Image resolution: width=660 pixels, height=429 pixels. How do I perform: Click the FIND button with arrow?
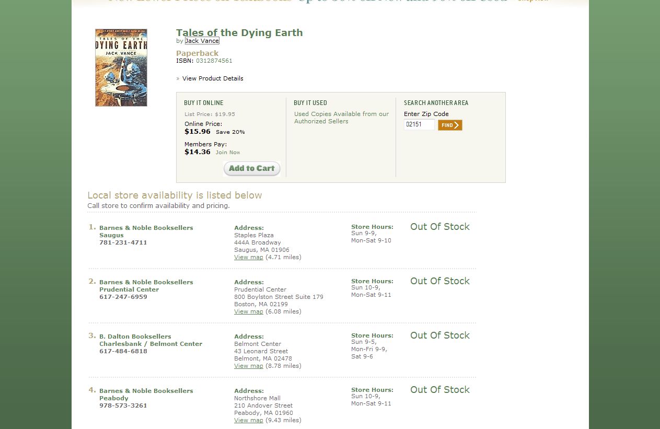(450, 125)
